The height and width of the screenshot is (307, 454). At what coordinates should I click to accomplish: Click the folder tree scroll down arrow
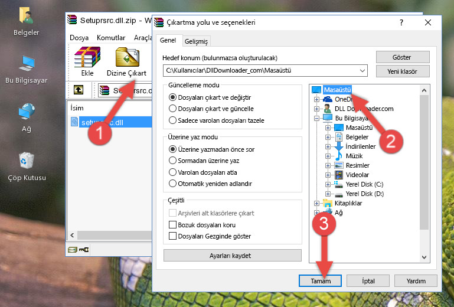pos(424,257)
